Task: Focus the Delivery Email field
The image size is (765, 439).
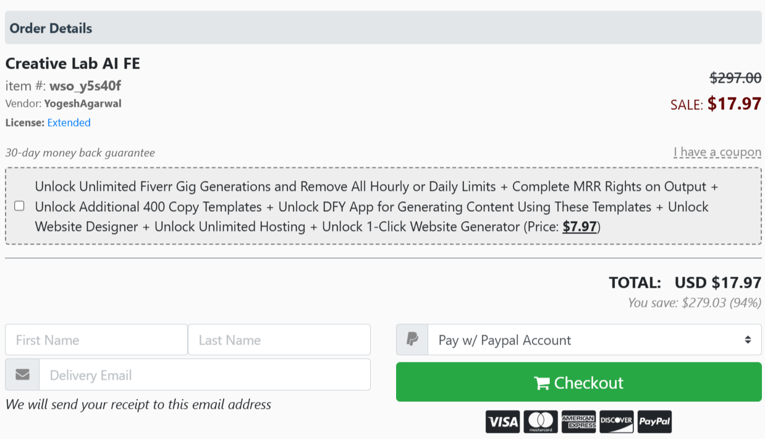Action: [205, 375]
